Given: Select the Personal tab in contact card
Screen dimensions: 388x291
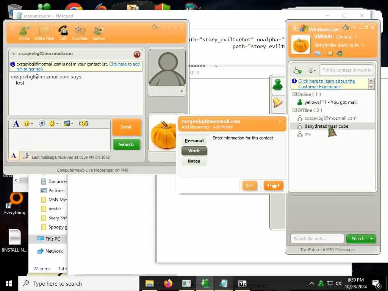Looking at the screenshot, I should pyautogui.click(x=194, y=141).
